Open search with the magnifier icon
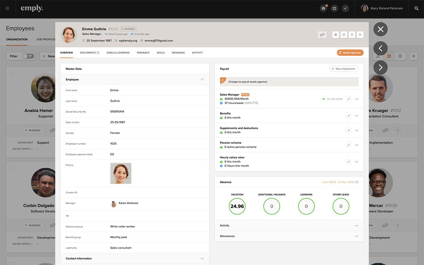 tap(416, 8)
